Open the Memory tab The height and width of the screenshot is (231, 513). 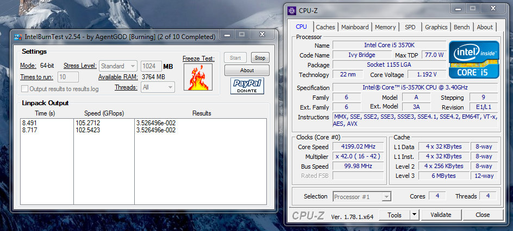click(385, 28)
